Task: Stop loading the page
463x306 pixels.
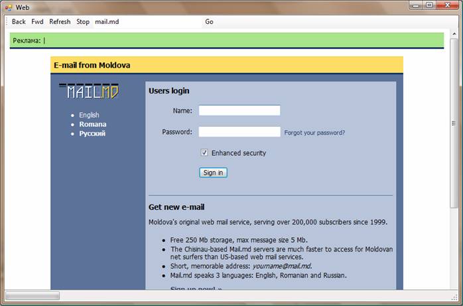Action: [83, 21]
